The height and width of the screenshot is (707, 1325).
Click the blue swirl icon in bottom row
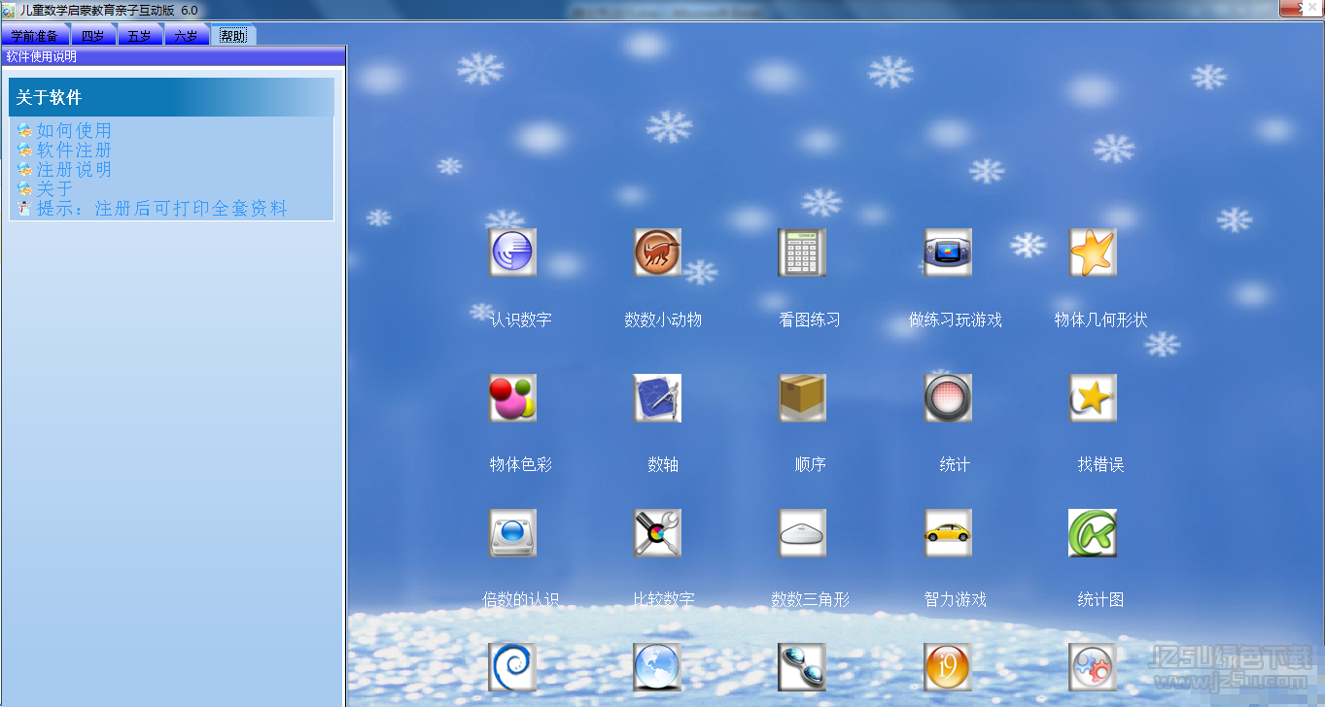point(512,667)
